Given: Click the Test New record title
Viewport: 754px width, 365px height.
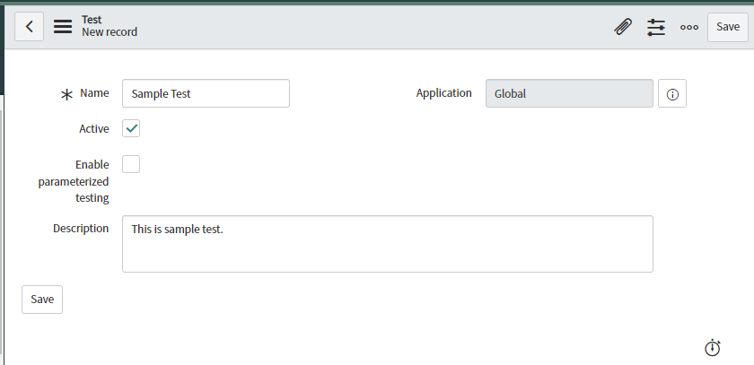Looking at the screenshot, I should (x=110, y=26).
